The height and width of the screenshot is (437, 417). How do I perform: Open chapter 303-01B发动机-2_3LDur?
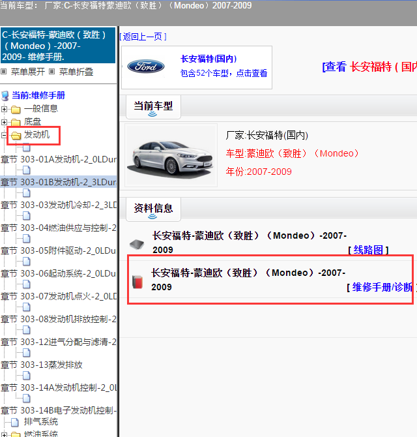(x=59, y=182)
